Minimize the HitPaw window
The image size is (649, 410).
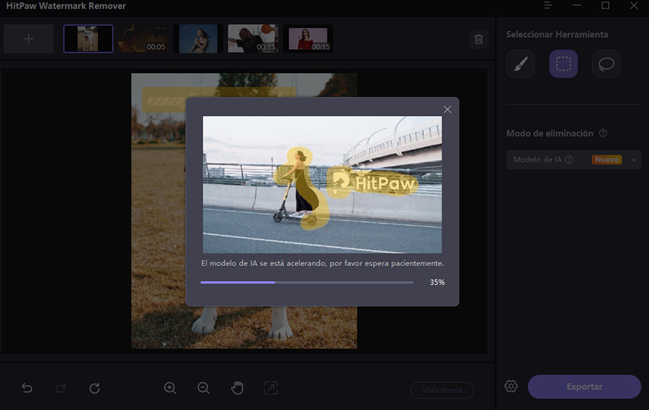coord(577,5)
